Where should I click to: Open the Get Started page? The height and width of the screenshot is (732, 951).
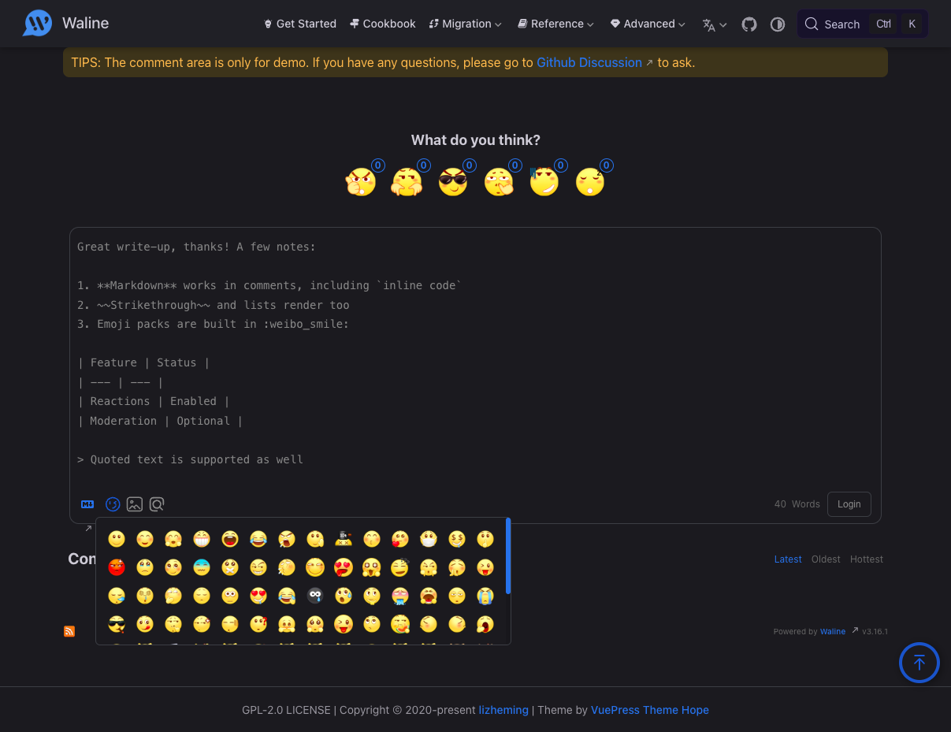299,24
